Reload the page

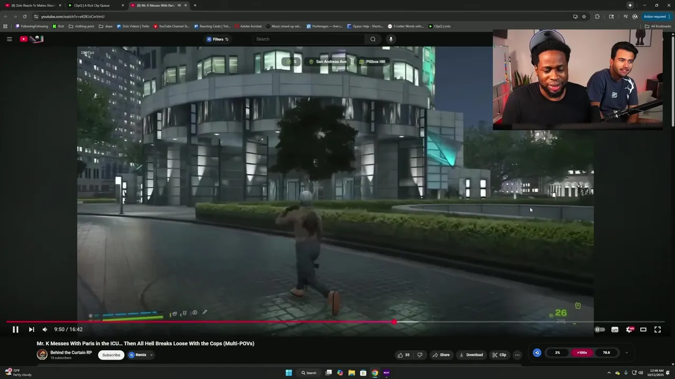24,16
